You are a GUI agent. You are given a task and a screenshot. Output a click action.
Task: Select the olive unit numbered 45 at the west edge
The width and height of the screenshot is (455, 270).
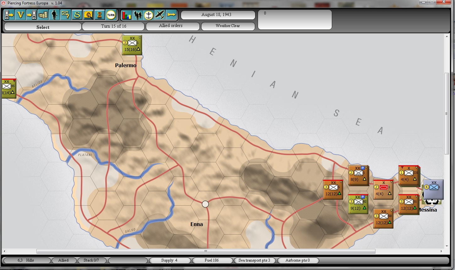point(9,89)
